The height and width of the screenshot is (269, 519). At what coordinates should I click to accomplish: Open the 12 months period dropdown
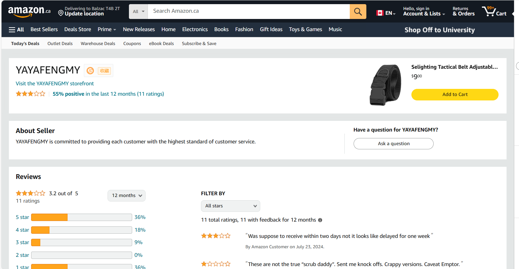pyautogui.click(x=127, y=196)
